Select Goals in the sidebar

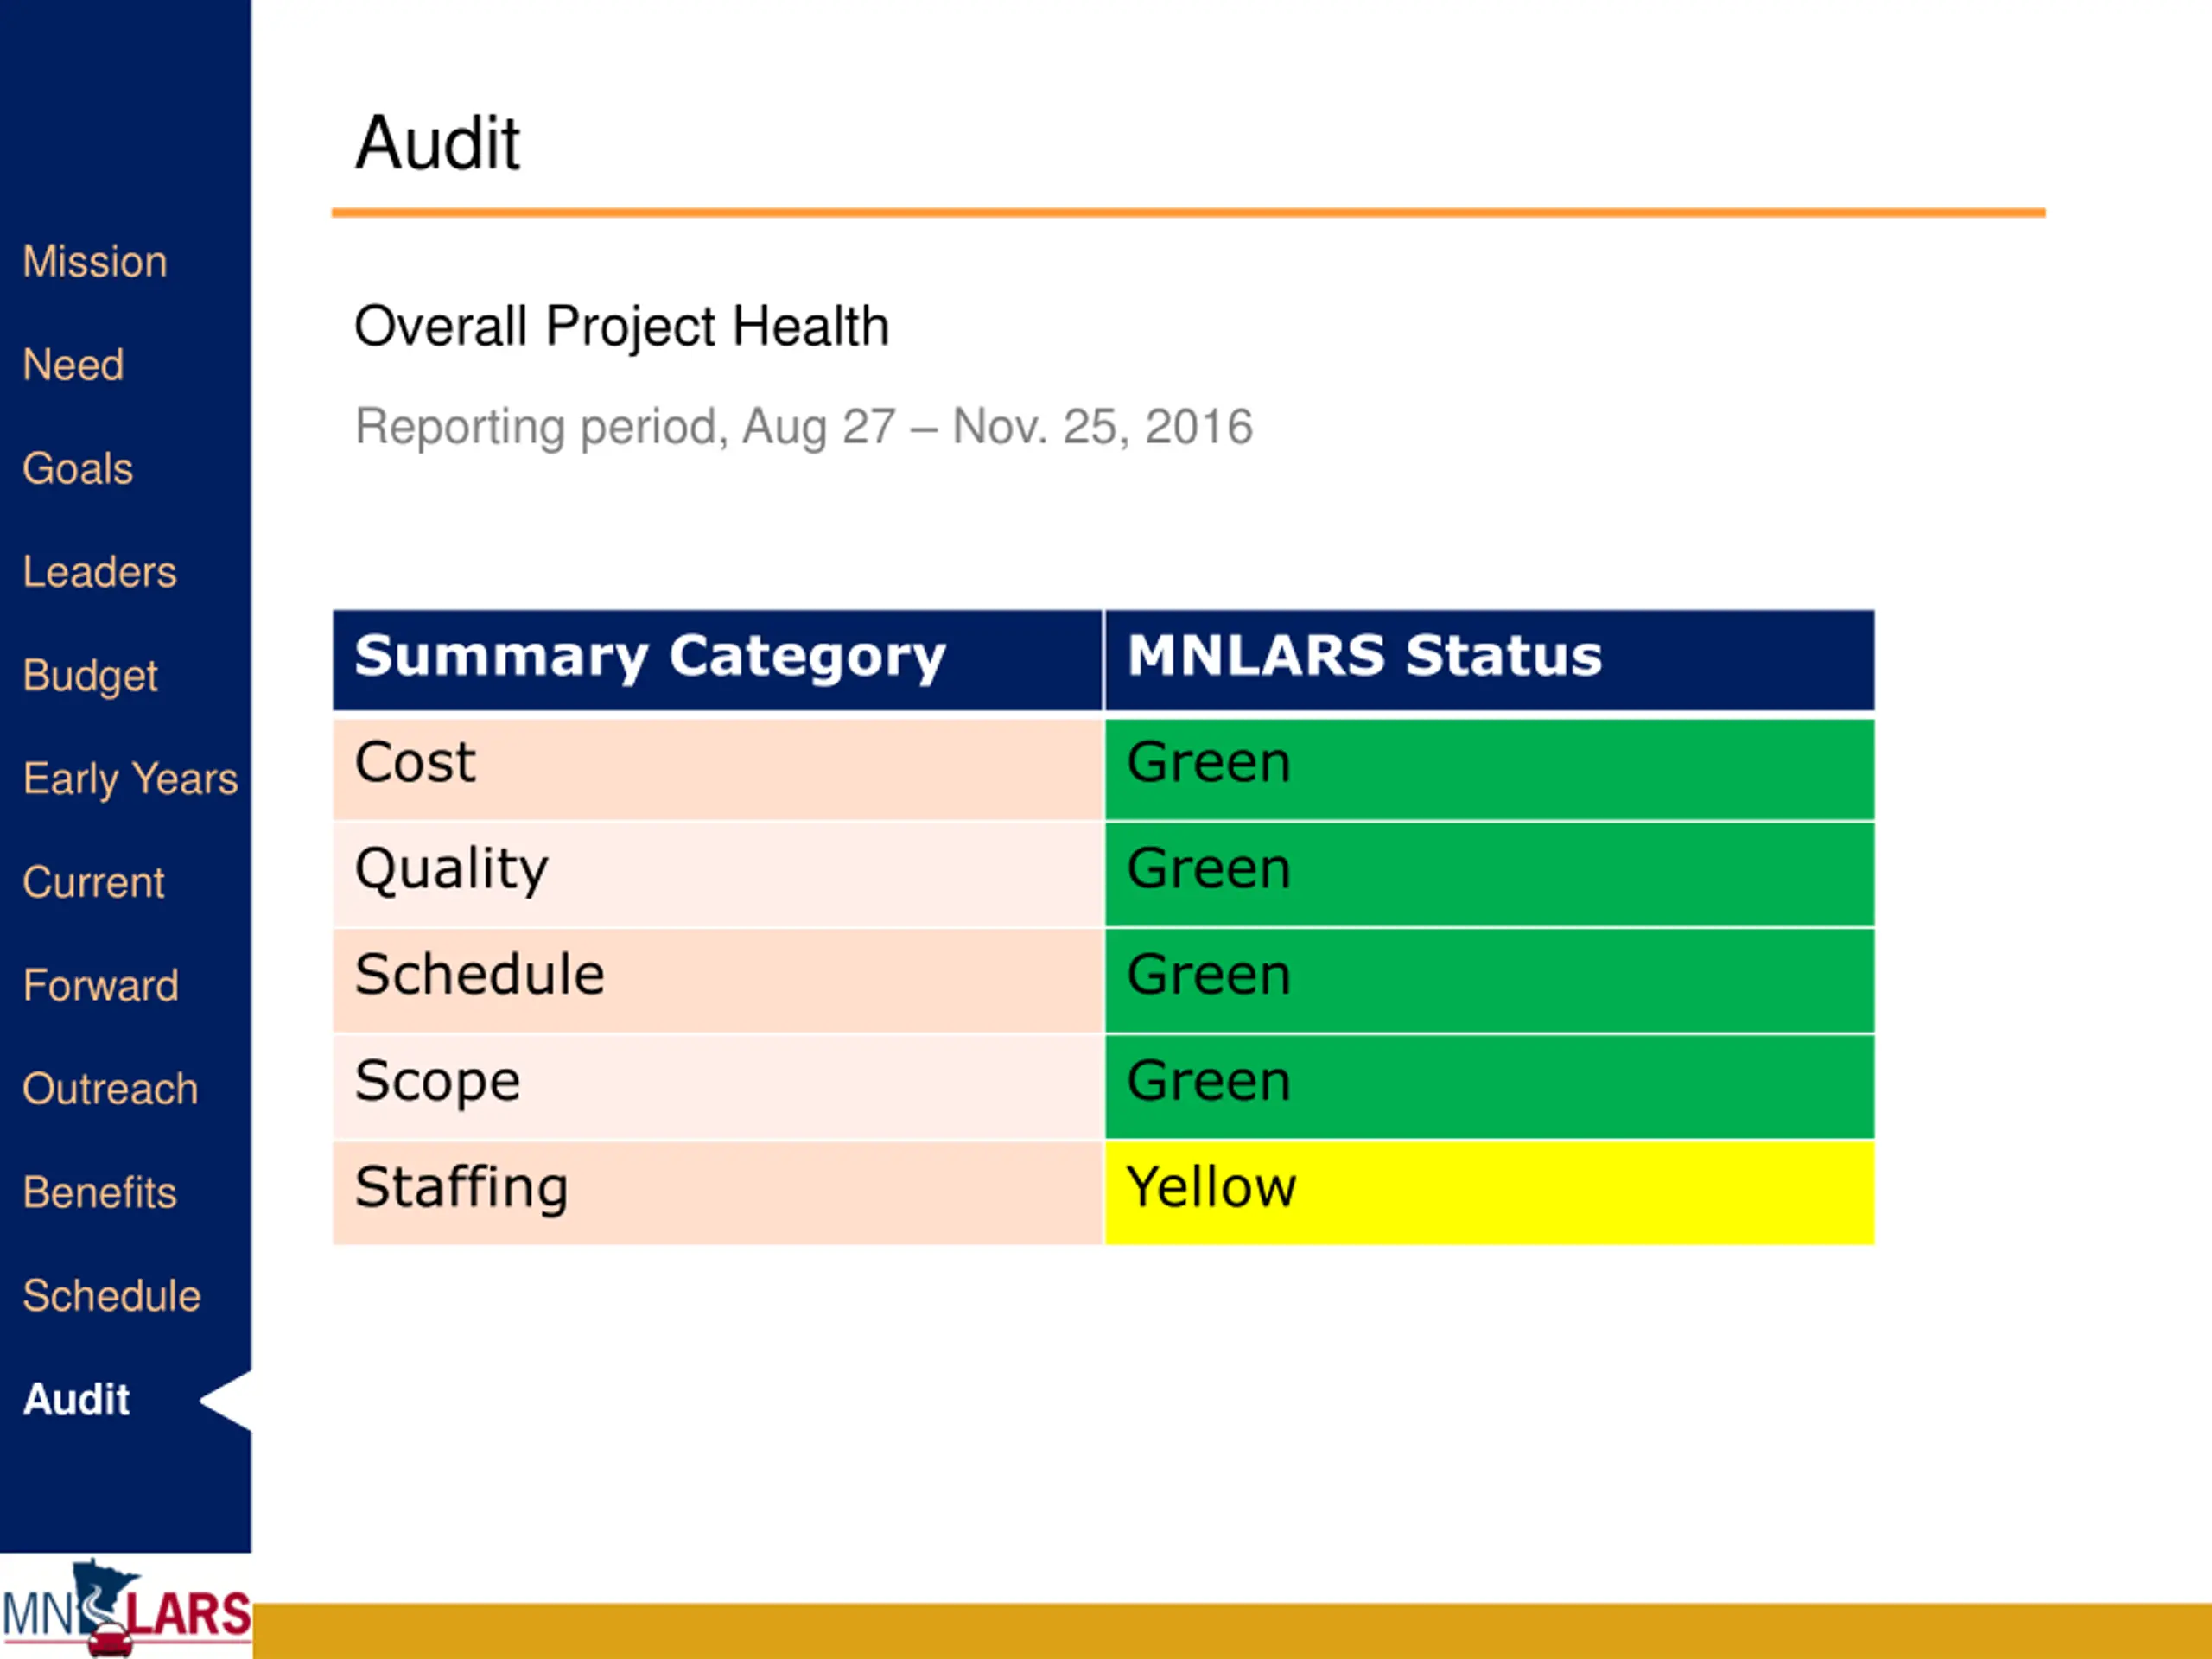coord(78,469)
